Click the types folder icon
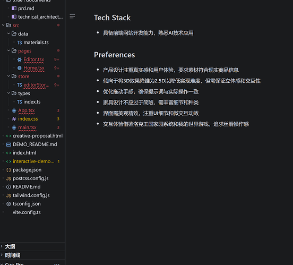Image resolution: width=293 pixels, height=265 pixels. pyautogui.click(x=14, y=93)
